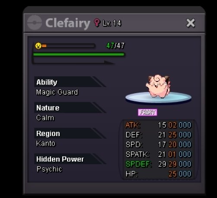Click the Magic Guard ability text

(x=57, y=92)
